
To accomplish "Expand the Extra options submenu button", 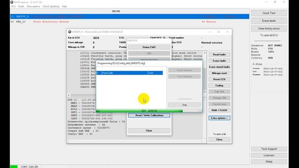I will [219, 118].
